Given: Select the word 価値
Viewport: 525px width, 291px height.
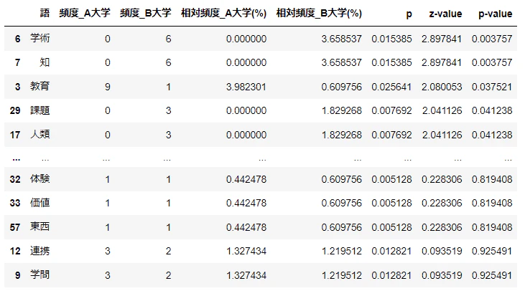Looking at the screenshot, I should point(40,203).
